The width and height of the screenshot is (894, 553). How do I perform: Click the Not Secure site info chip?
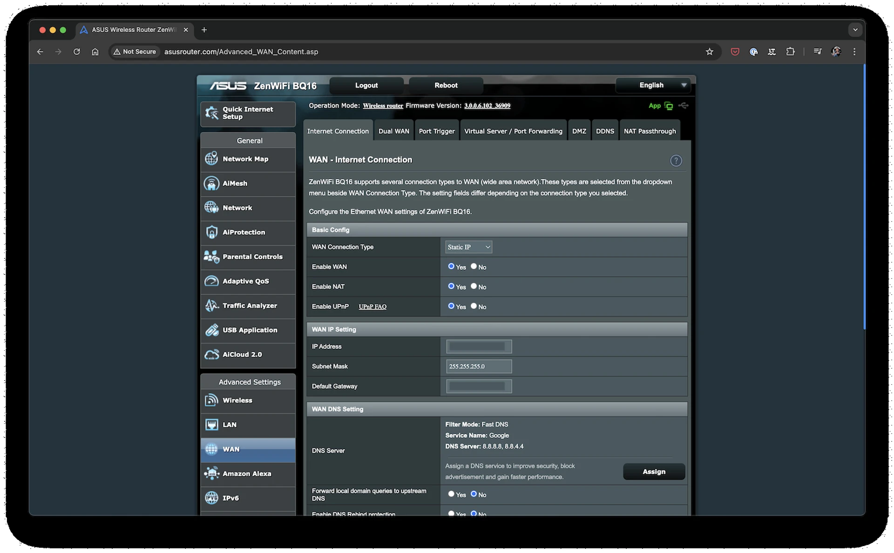pos(135,52)
